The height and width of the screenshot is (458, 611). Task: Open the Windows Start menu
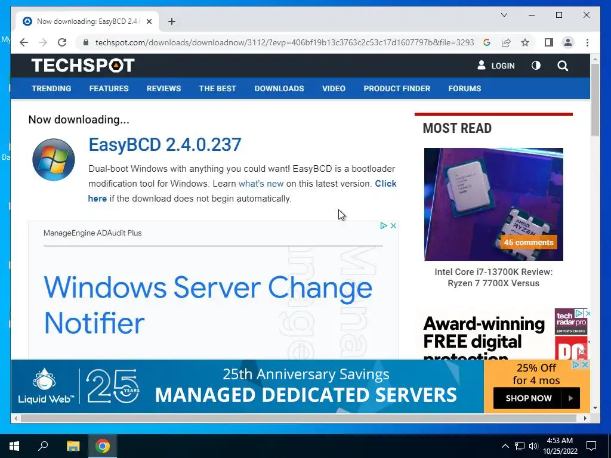pyautogui.click(x=14, y=446)
